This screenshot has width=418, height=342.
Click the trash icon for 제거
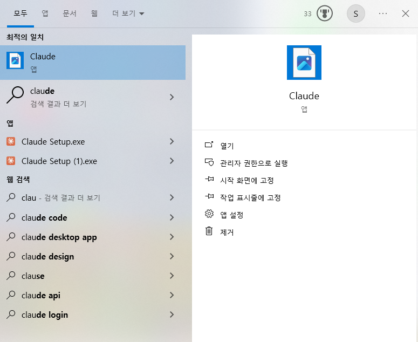coord(209,231)
